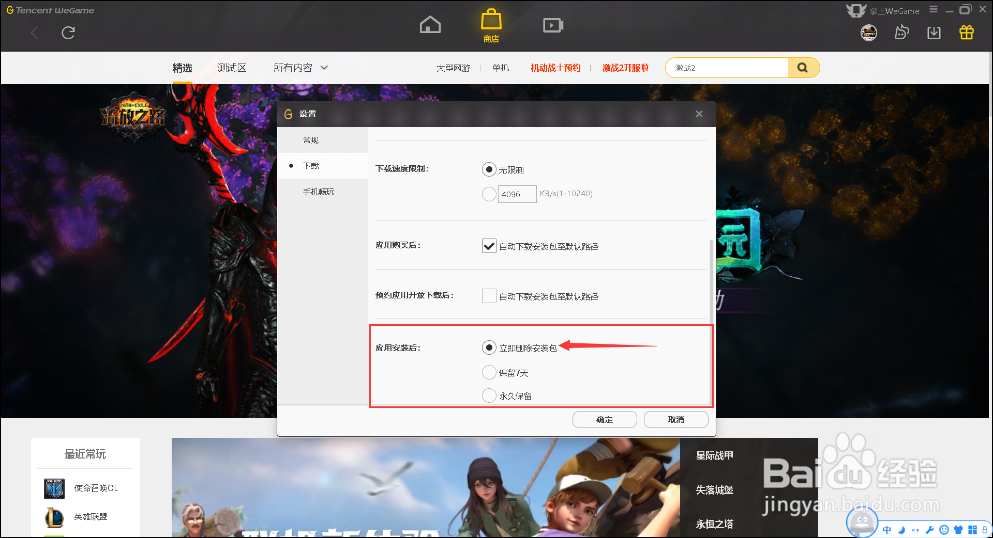Open the friends chat mascot icon
This screenshot has height=538, width=993.
(x=901, y=33)
